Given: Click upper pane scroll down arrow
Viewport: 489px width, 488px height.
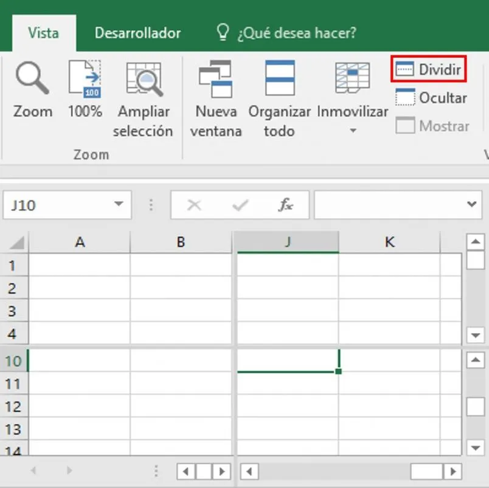Looking at the screenshot, I should [476, 335].
